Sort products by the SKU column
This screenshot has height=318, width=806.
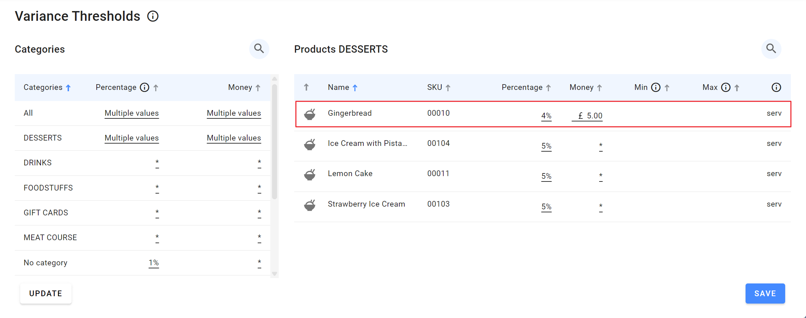[448, 88]
